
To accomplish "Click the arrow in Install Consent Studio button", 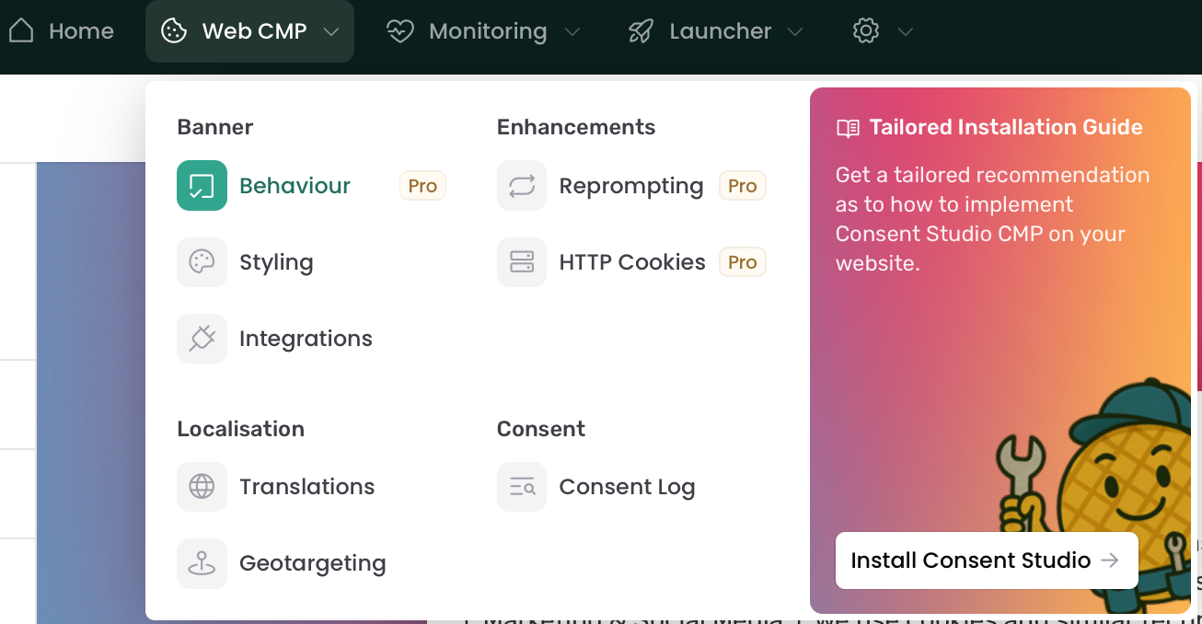I will coord(1110,560).
